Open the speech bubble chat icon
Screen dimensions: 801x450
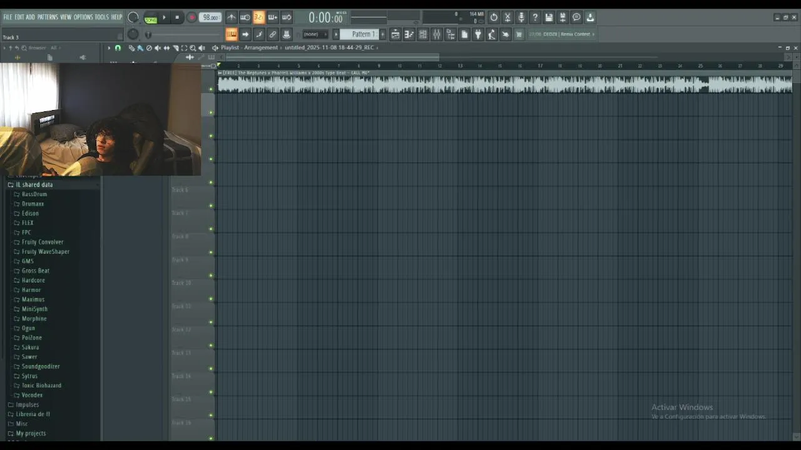[x=576, y=17]
